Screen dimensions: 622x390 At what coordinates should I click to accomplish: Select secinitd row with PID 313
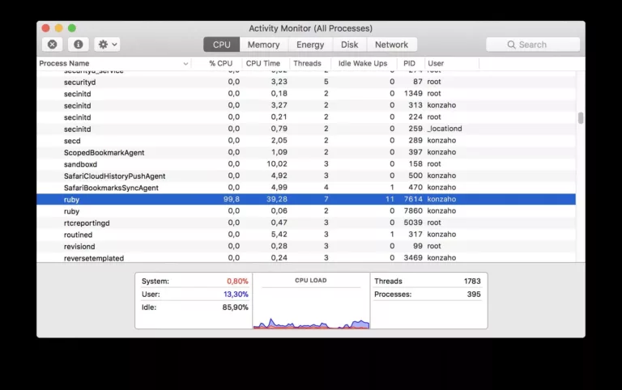(x=306, y=105)
